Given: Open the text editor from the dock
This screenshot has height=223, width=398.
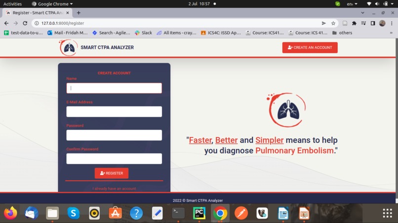Looking at the screenshot, I should click(x=158, y=213).
